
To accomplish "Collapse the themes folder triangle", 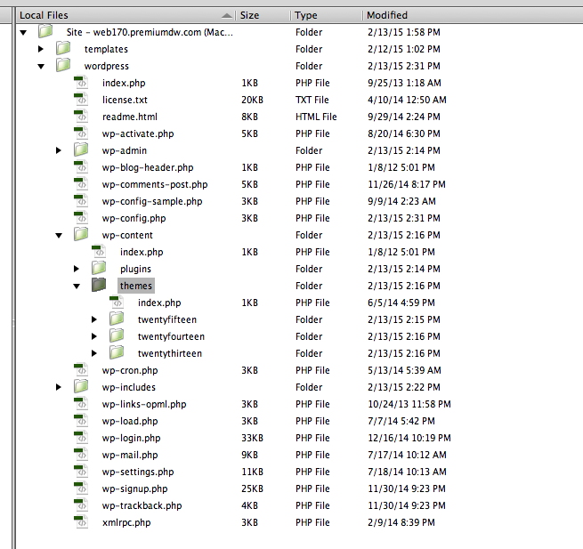I will pos(77,287).
